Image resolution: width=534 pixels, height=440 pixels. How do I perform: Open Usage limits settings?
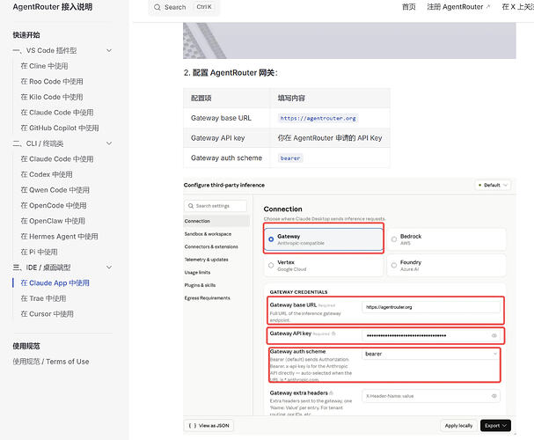[197, 273]
